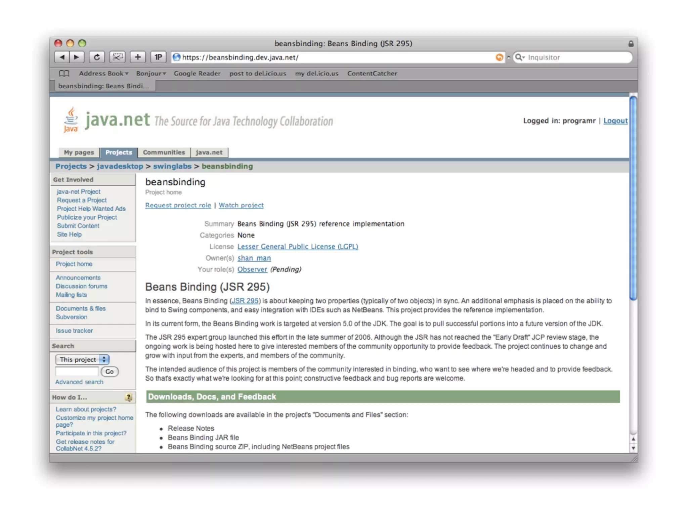The width and height of the screenshot is (688, 516).
Task: Click Request project role link
Action: [178, 205]
